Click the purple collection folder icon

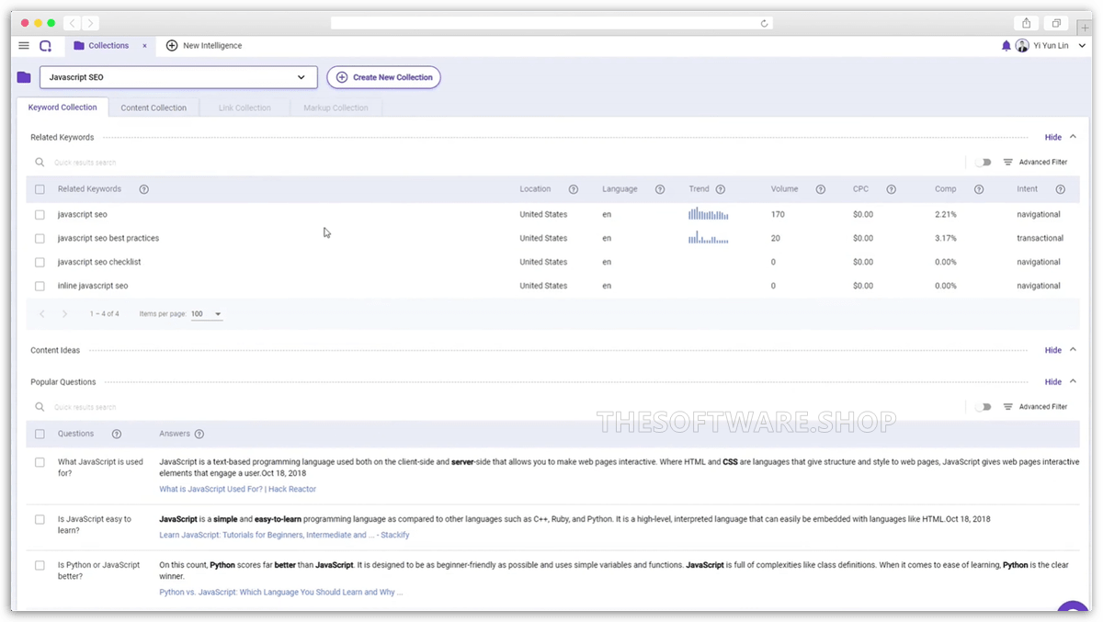click(24, 77)
